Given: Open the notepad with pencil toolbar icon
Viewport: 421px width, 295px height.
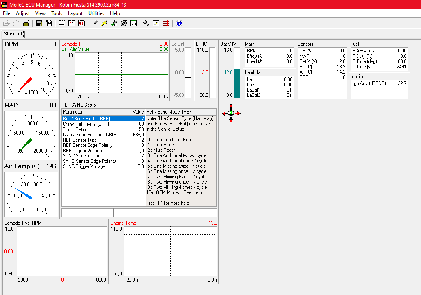Looking at the screenshot, I should (x=49, y=23).
